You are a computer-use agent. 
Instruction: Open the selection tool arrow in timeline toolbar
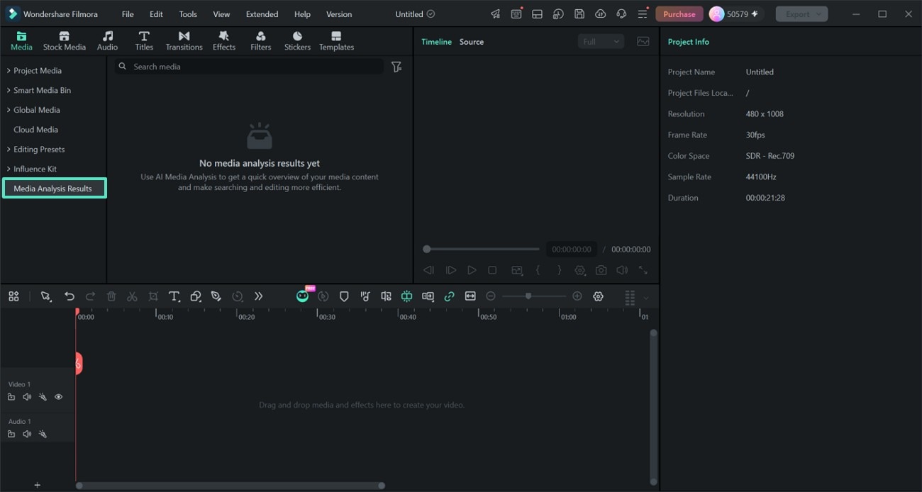[46, 296]
